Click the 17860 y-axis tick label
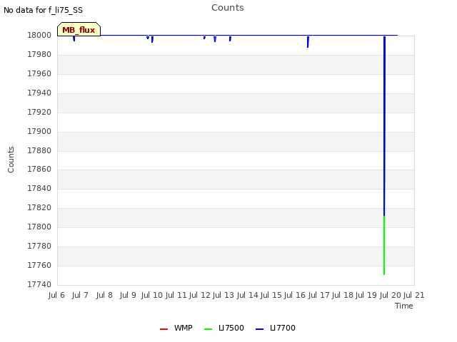The image size is (457, 342). [x=39, y=170]
